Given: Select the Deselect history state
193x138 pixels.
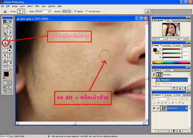Looking at the screenshot, I should point(172,80).
